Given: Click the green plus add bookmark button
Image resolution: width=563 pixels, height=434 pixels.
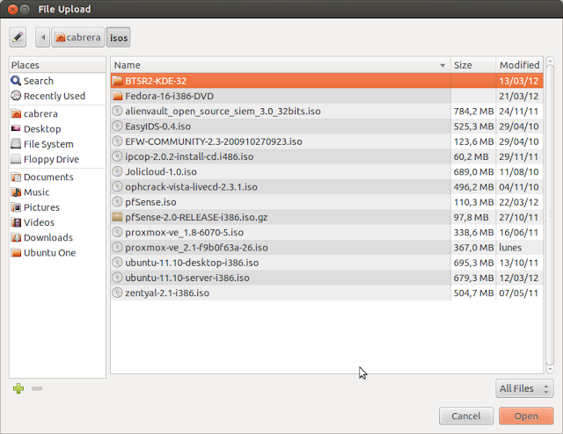Looking at the screenshot, I should pos(18,388).
